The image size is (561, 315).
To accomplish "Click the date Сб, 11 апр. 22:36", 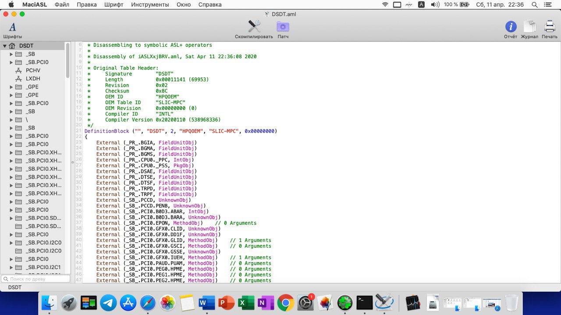I will point(500,5).
